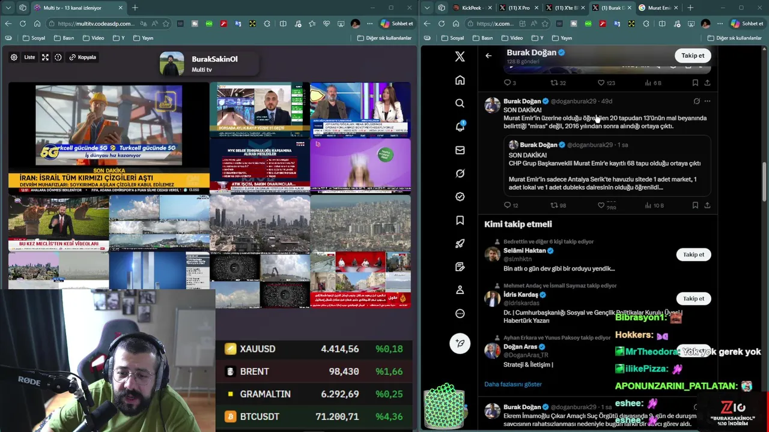
Task: Repost the tweet with 98 reposts
Action: click(x=558, y=205)
